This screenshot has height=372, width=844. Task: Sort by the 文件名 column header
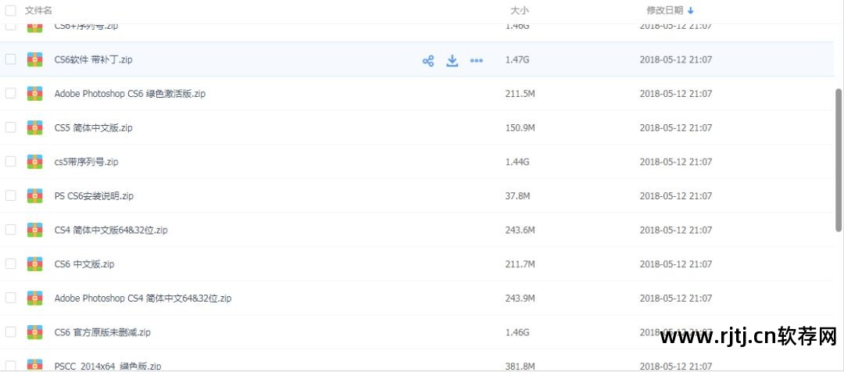point(39,10)
